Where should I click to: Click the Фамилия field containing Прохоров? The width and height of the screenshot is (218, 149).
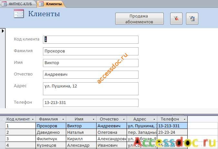[x=91, y=51]
